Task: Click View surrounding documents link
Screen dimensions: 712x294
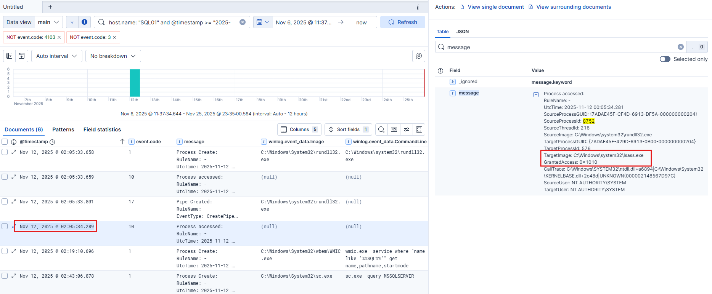Action: (573, 7)
